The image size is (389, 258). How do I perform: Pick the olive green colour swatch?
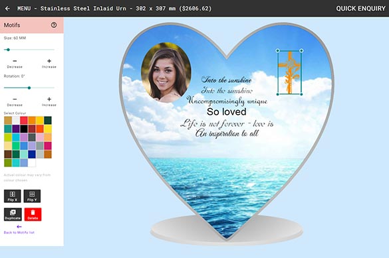[x=8, y=162]
